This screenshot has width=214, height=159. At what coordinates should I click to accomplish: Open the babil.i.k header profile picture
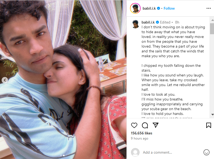click(135, 8)
